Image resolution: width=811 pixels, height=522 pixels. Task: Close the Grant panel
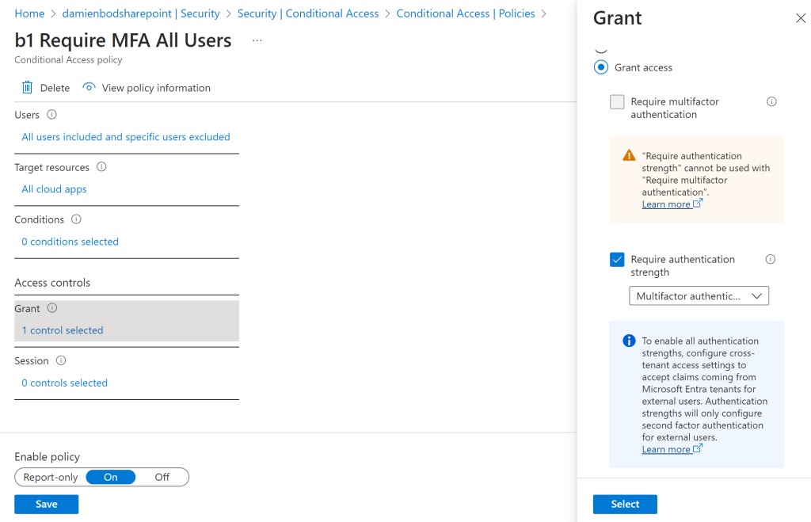point(799,17)
